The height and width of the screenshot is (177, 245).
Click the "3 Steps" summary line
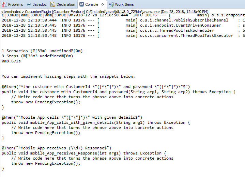point(37,56)
